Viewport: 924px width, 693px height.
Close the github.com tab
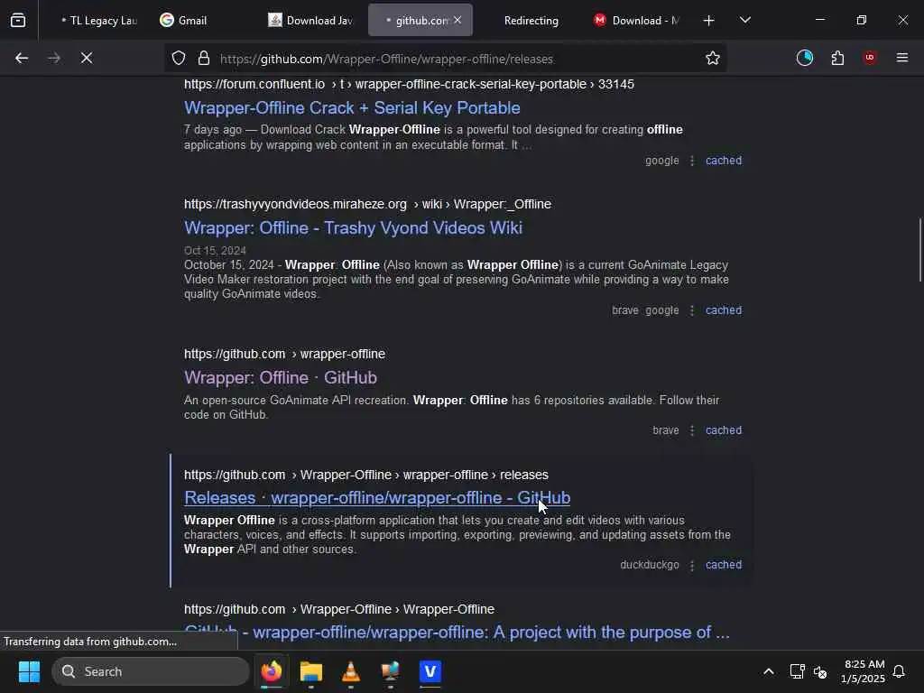pos(457,20)
